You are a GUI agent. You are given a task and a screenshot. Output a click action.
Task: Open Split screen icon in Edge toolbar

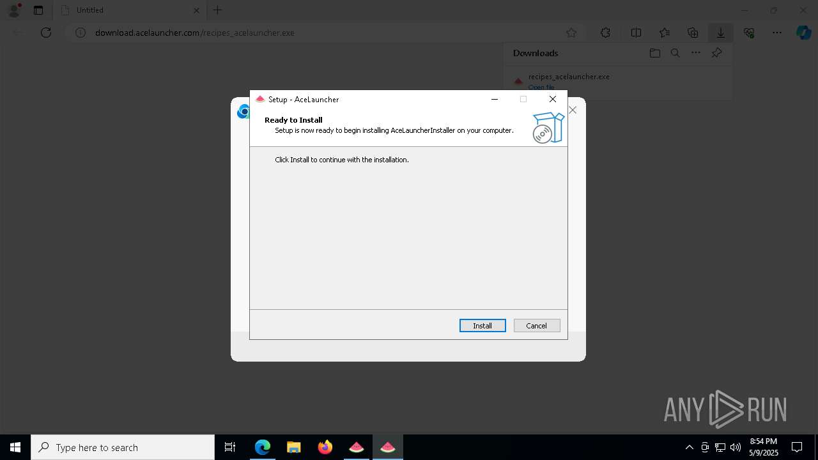pos(636,33)
